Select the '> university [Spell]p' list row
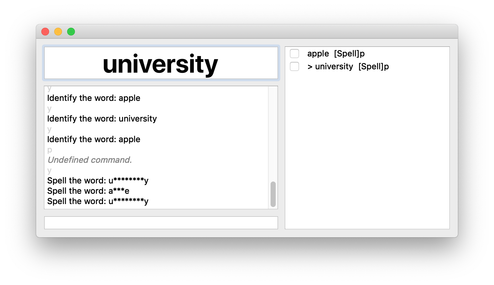 (367, 66)
